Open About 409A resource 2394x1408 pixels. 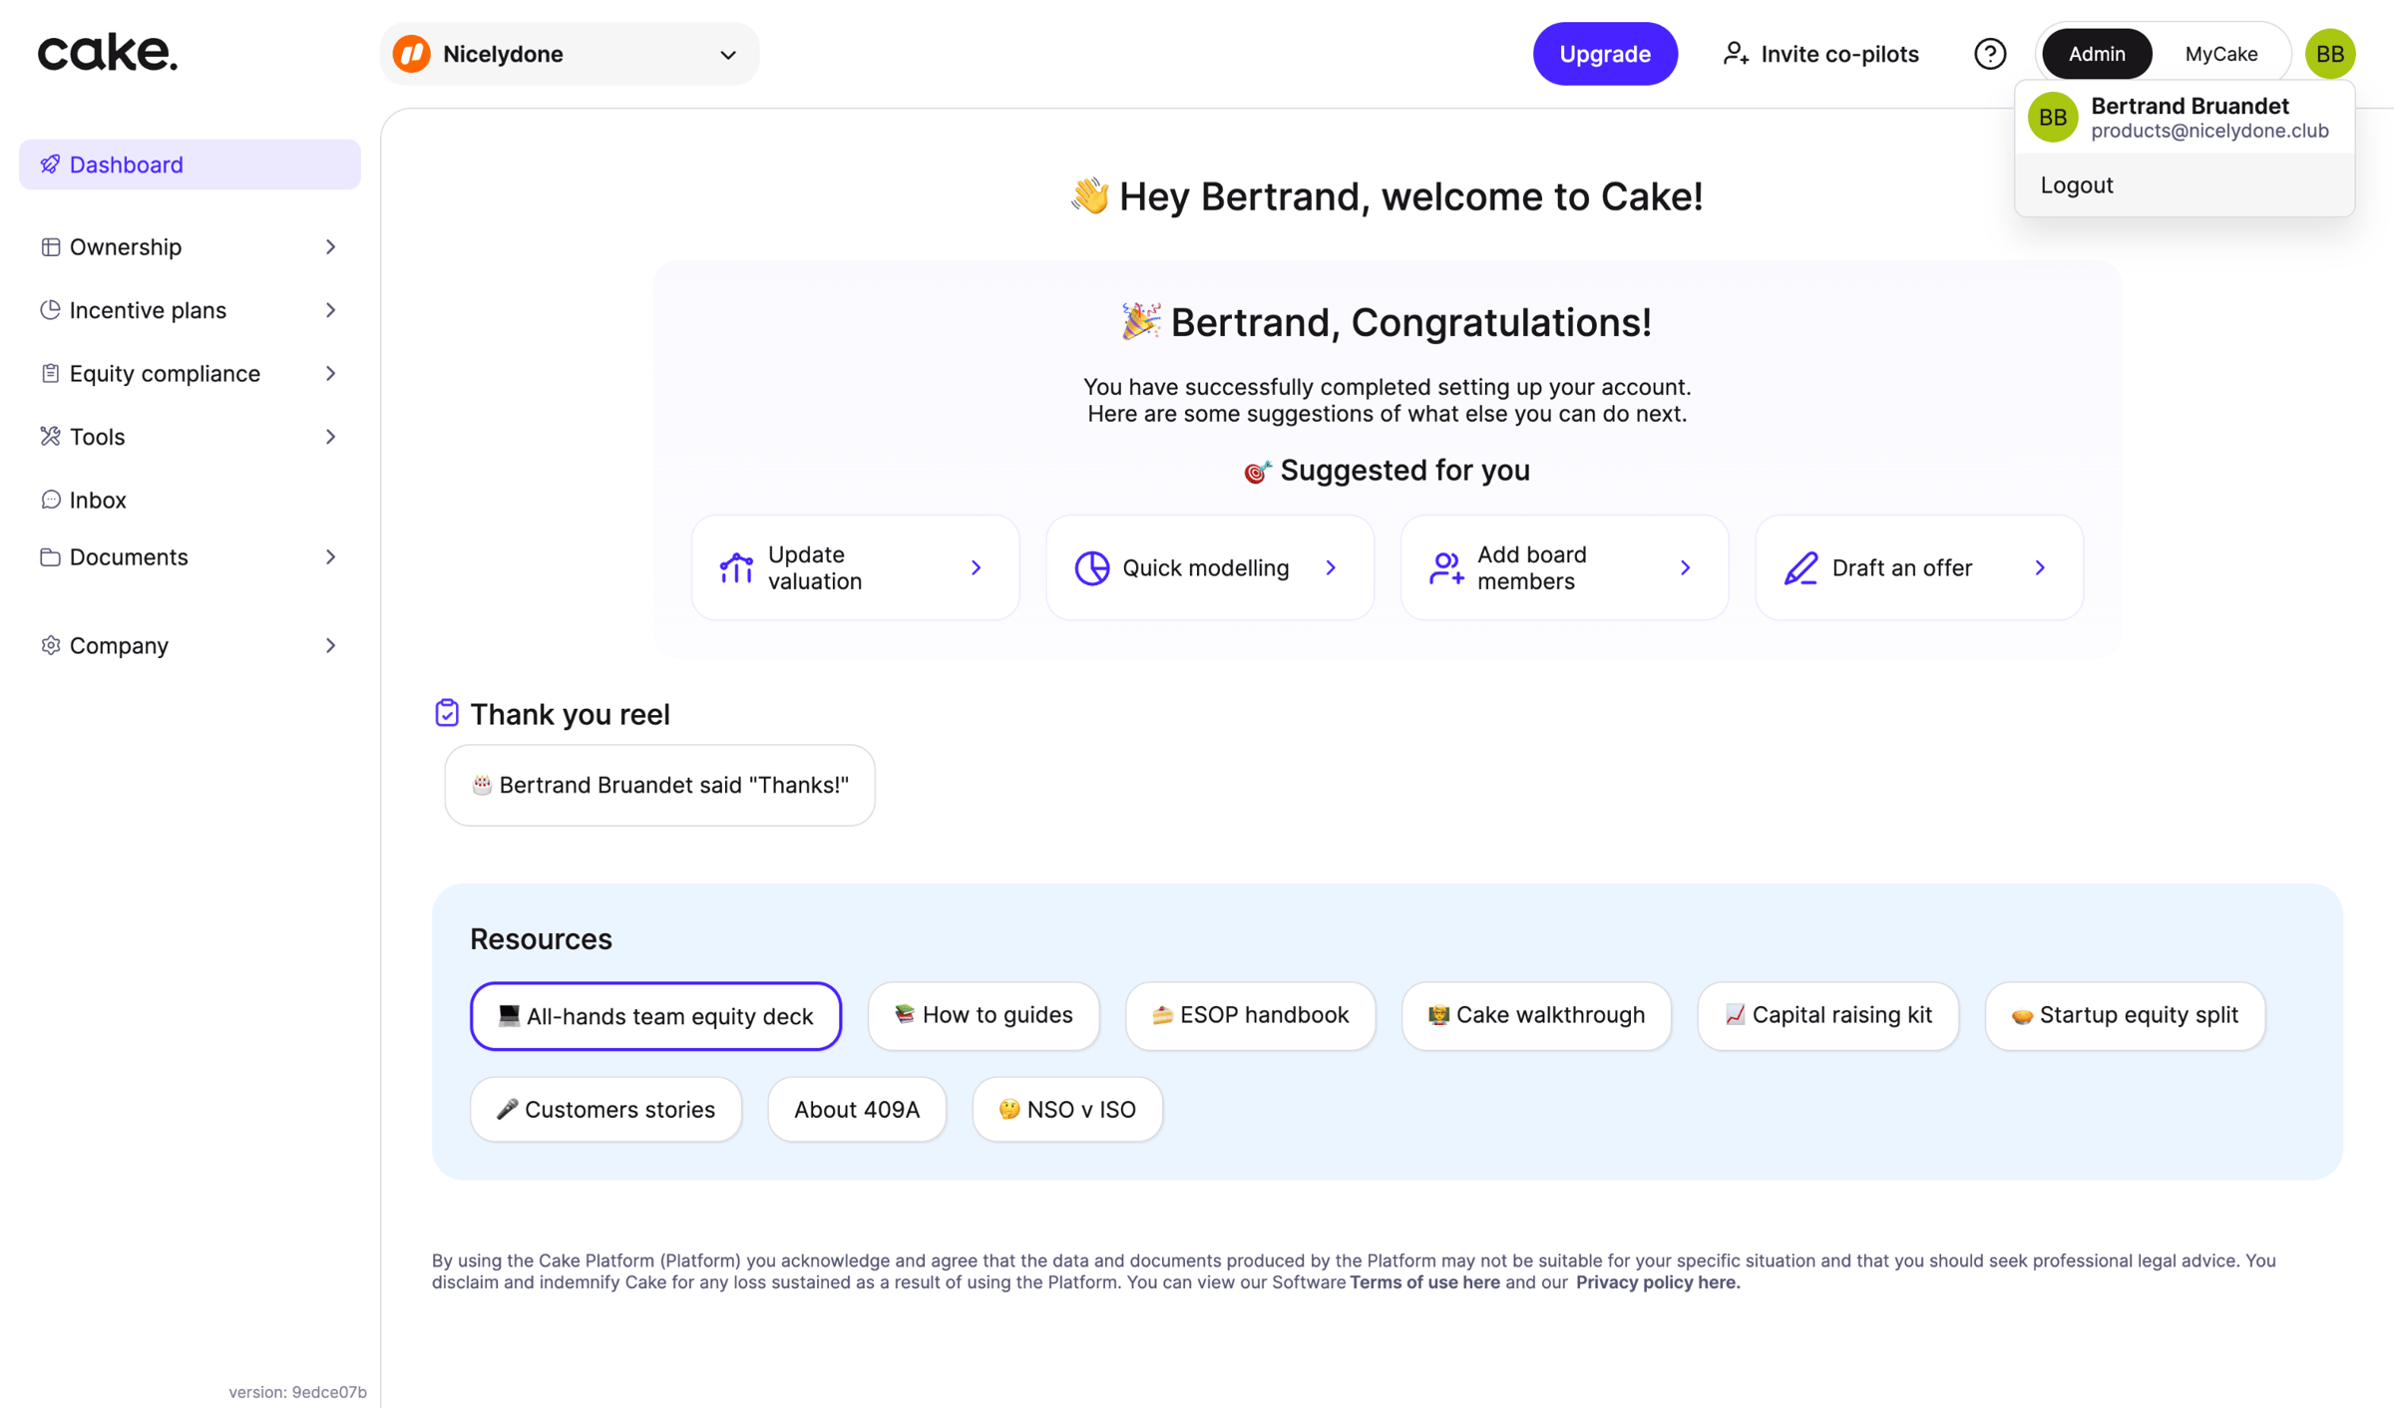(857, 1109)
